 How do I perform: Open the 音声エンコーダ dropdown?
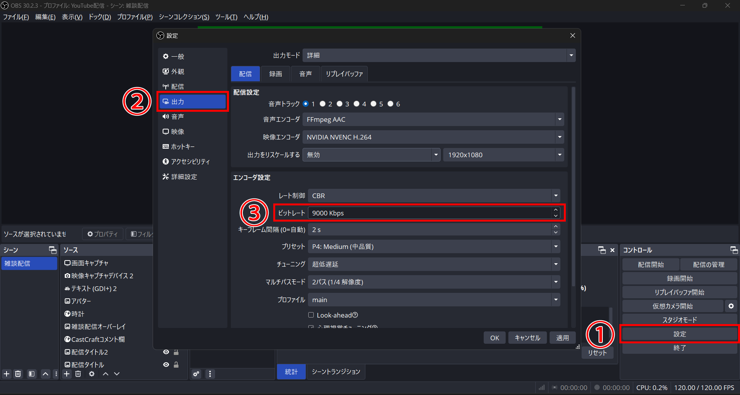433,119
